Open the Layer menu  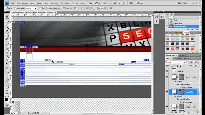point(32,3)
